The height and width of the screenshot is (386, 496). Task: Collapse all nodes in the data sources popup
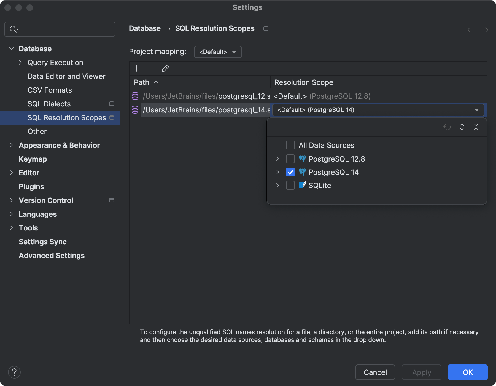point(476,127)
